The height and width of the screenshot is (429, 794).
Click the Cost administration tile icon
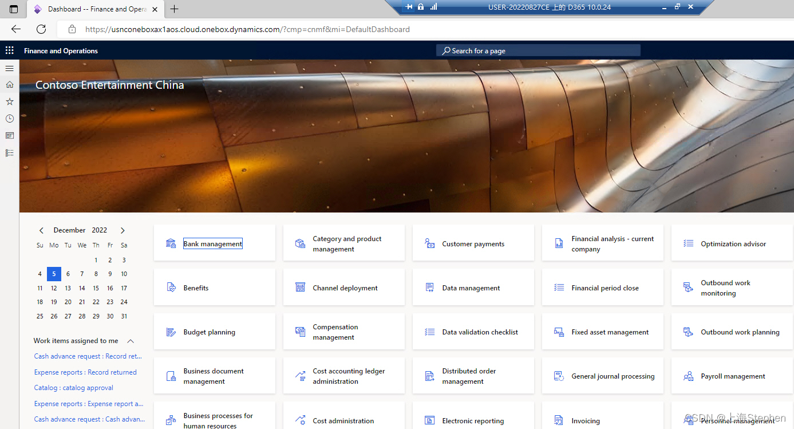click(300, 420)
